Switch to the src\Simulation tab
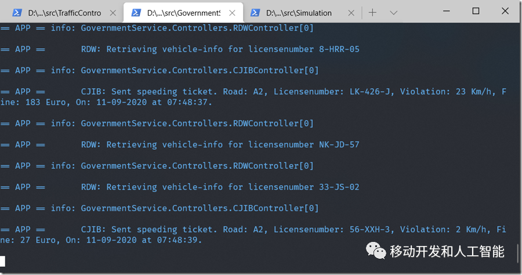 point(299,13)
